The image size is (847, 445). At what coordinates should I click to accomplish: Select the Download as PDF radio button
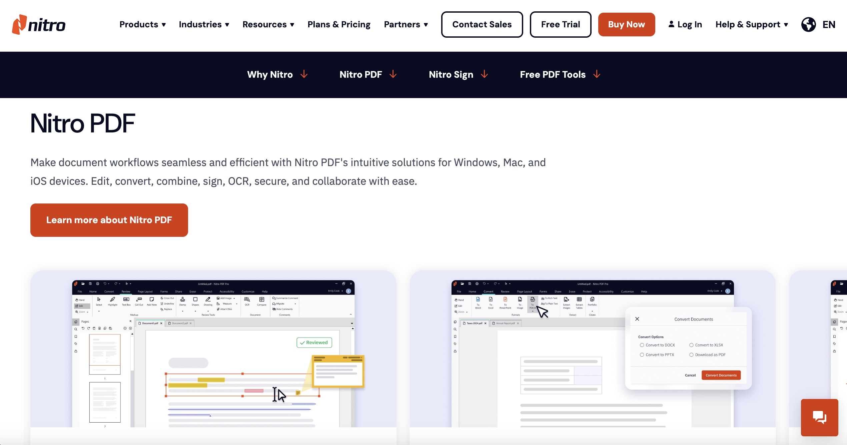(x=691, y=355)
